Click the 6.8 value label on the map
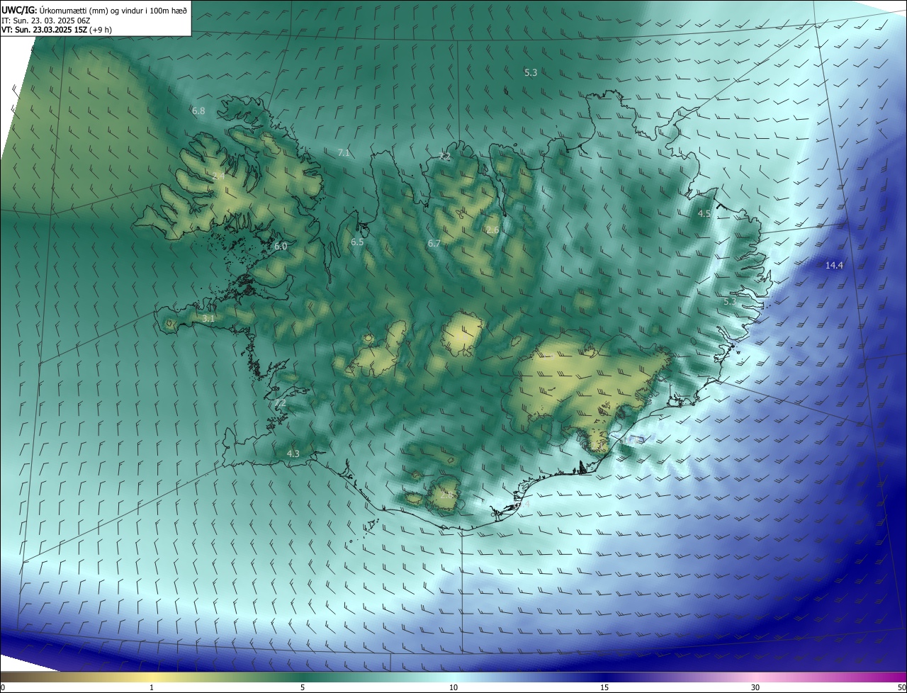This screenshot has height=693, width=907. pyautogui.click(x=198, y=111)
